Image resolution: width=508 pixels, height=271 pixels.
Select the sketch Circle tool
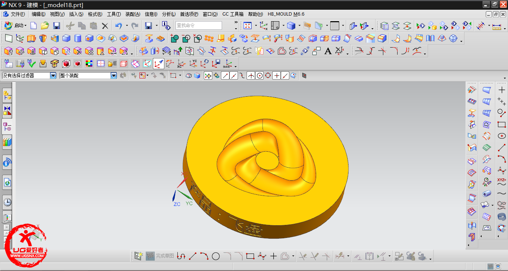click(216, 256)
